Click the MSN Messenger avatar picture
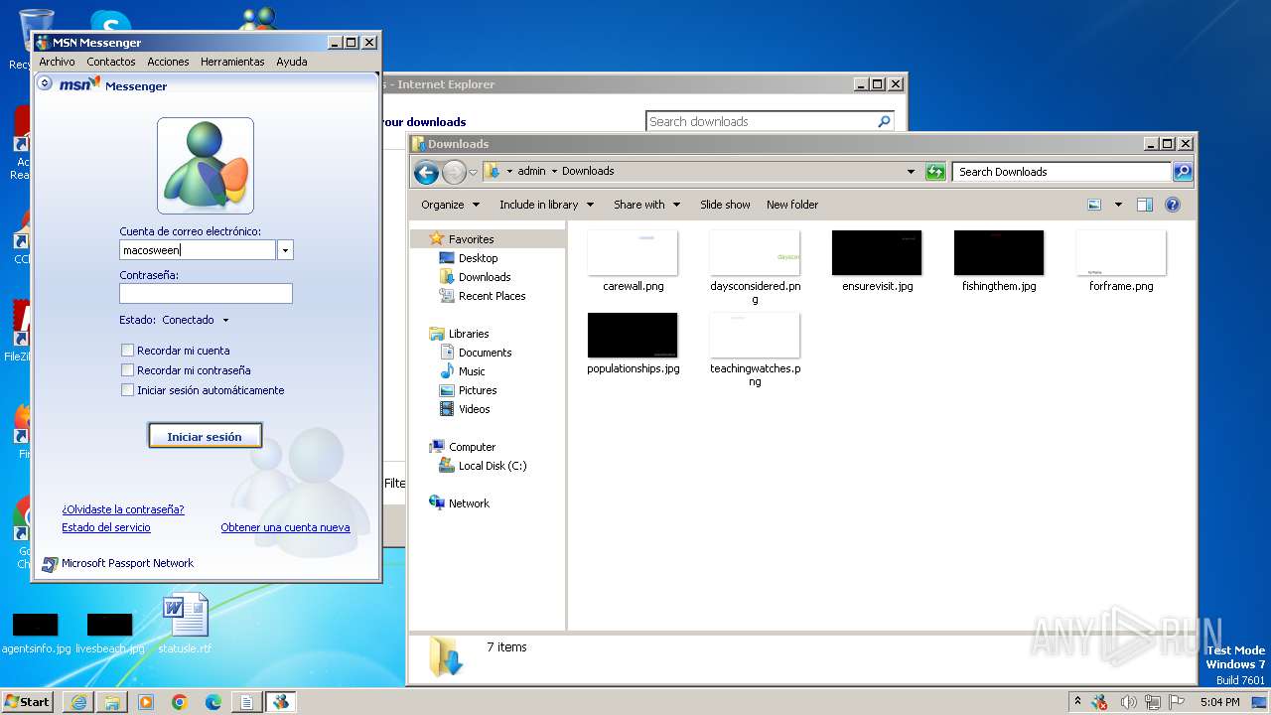Image resolution: width=1271 pixels, height=715 pixels. [206, 166]
